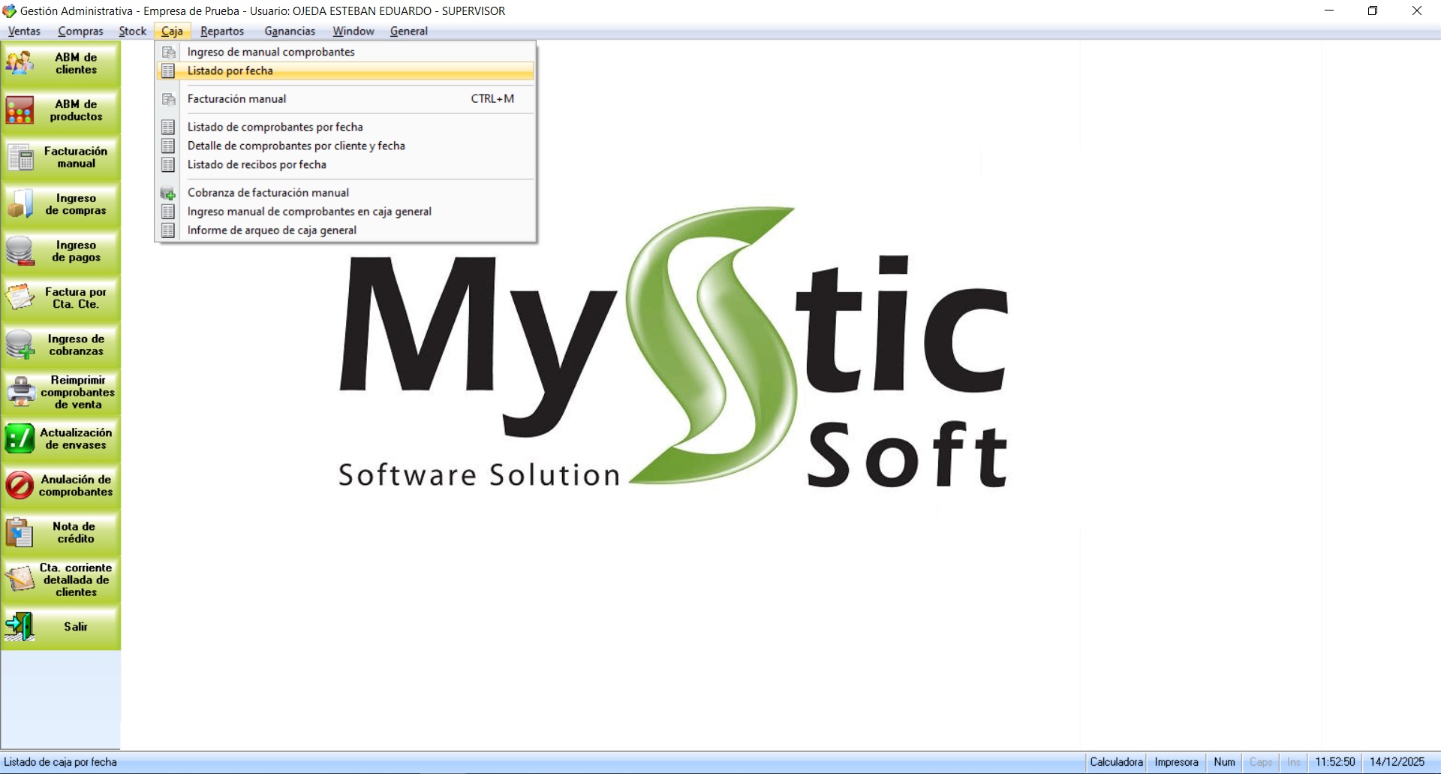Viewport: 1441px width, 774px height.
Task: Open the Nota de crédito clipboard icon
Action: (20, 532)
